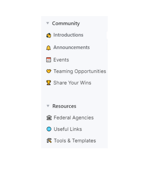Viewport: 148px width, 169px height.
Task: Open the Share Your Wins space
Action: click(x=72, y=83)
